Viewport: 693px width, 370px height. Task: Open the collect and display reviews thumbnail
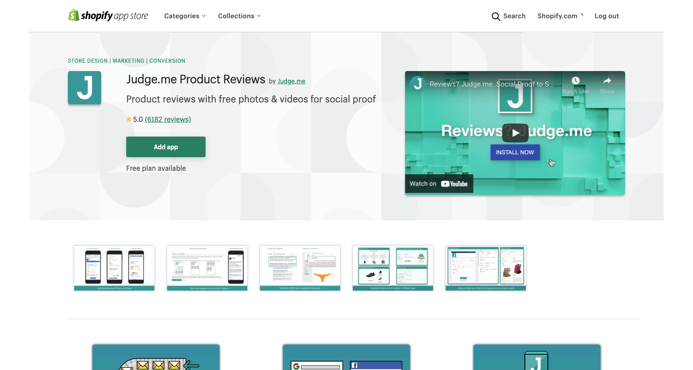tap(486, 268)
